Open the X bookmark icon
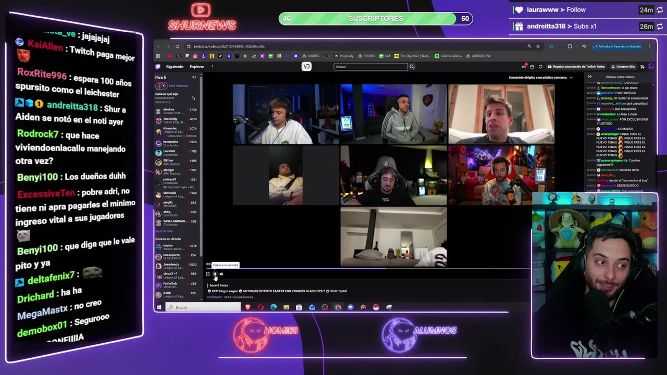The image size is (667, 375). coord(178,56)
